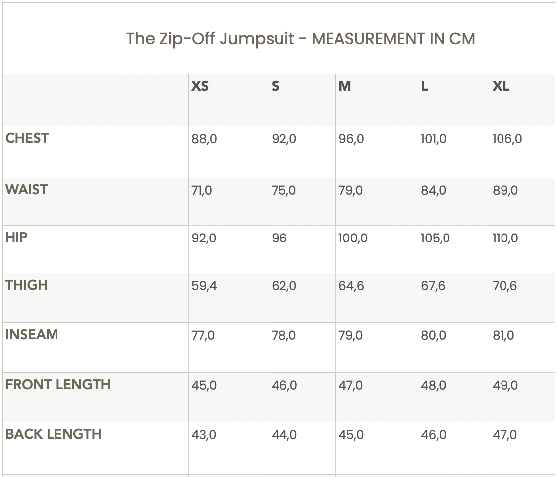Click the CHEST row label
The height and width of the screenshot is (477, 558).
point(27,138)
